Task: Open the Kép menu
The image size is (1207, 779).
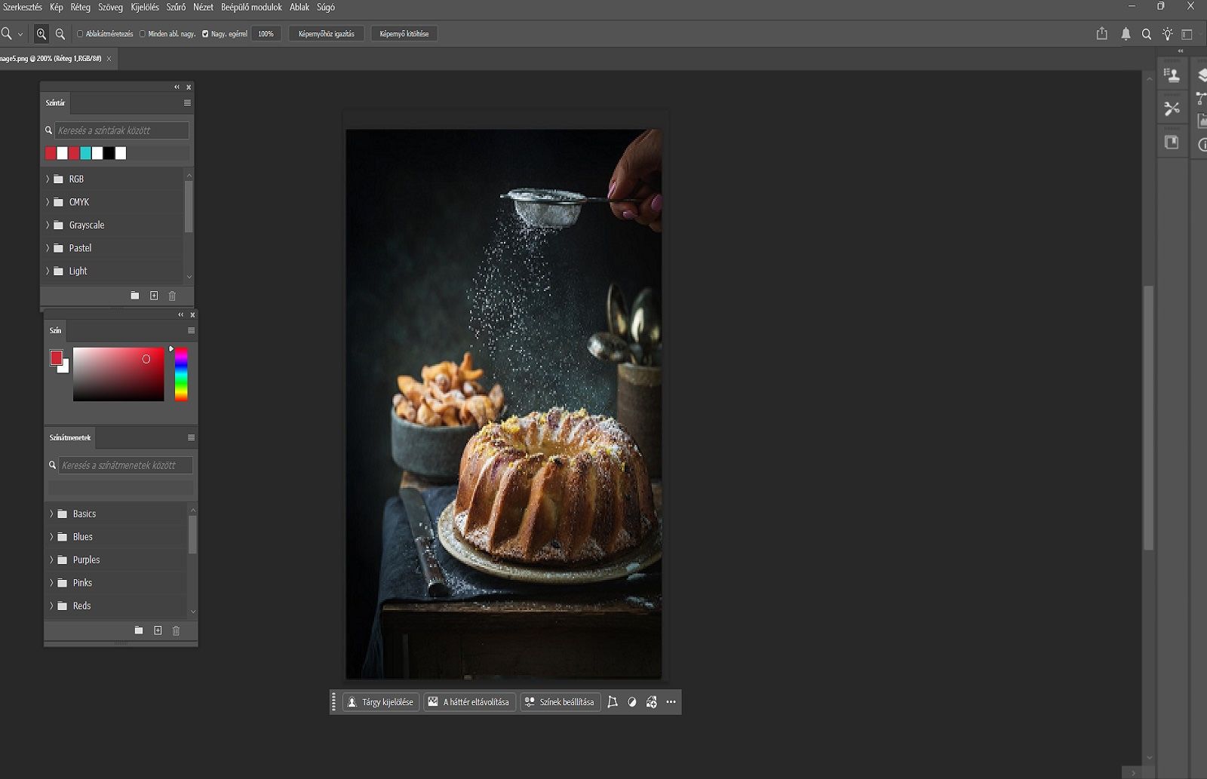Action: tap(57, 8)
